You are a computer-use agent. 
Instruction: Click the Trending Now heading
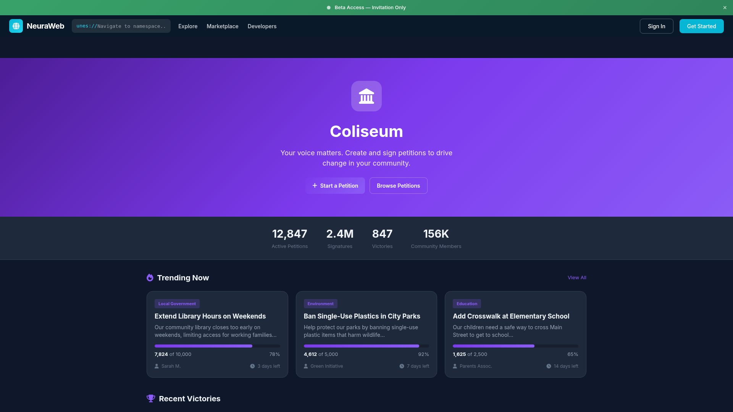click(183, 278)
